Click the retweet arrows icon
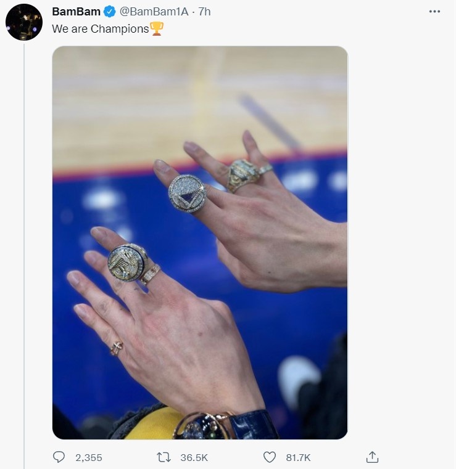 164,457
